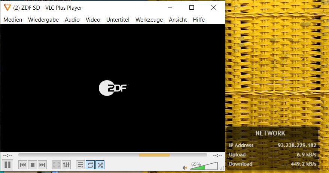Pause playback with the pause button
Viewport: 329px width, 173px height.
pyautogui.click(x=7, y=165)
